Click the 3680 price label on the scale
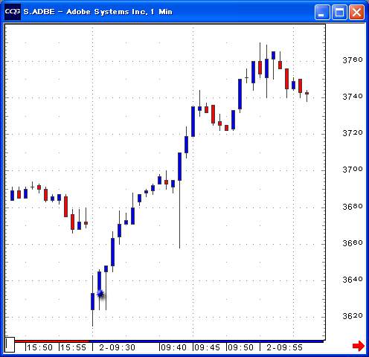This screenshot has width=369, height=357. (353, 206)
